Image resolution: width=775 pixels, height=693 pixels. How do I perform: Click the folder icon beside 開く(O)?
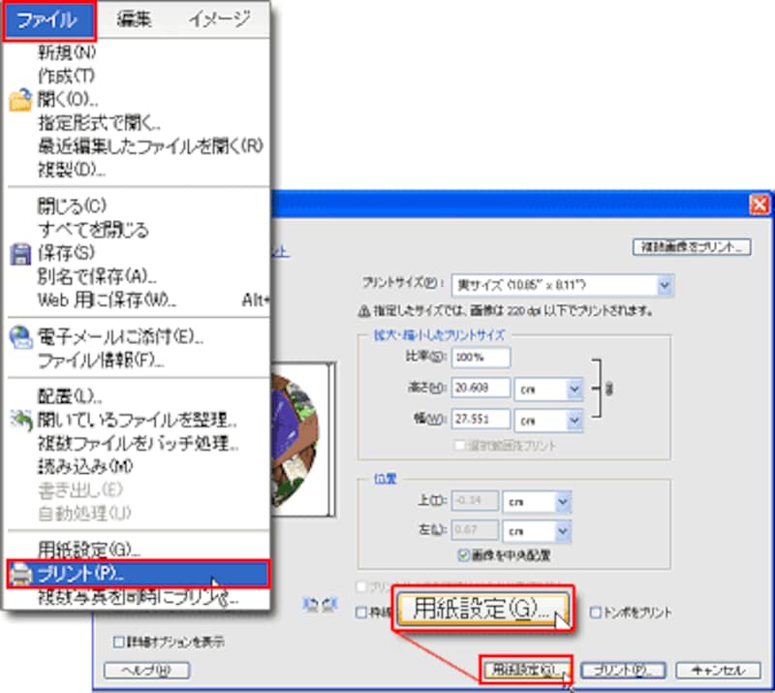pyautogui.click(x=20, y=100)
